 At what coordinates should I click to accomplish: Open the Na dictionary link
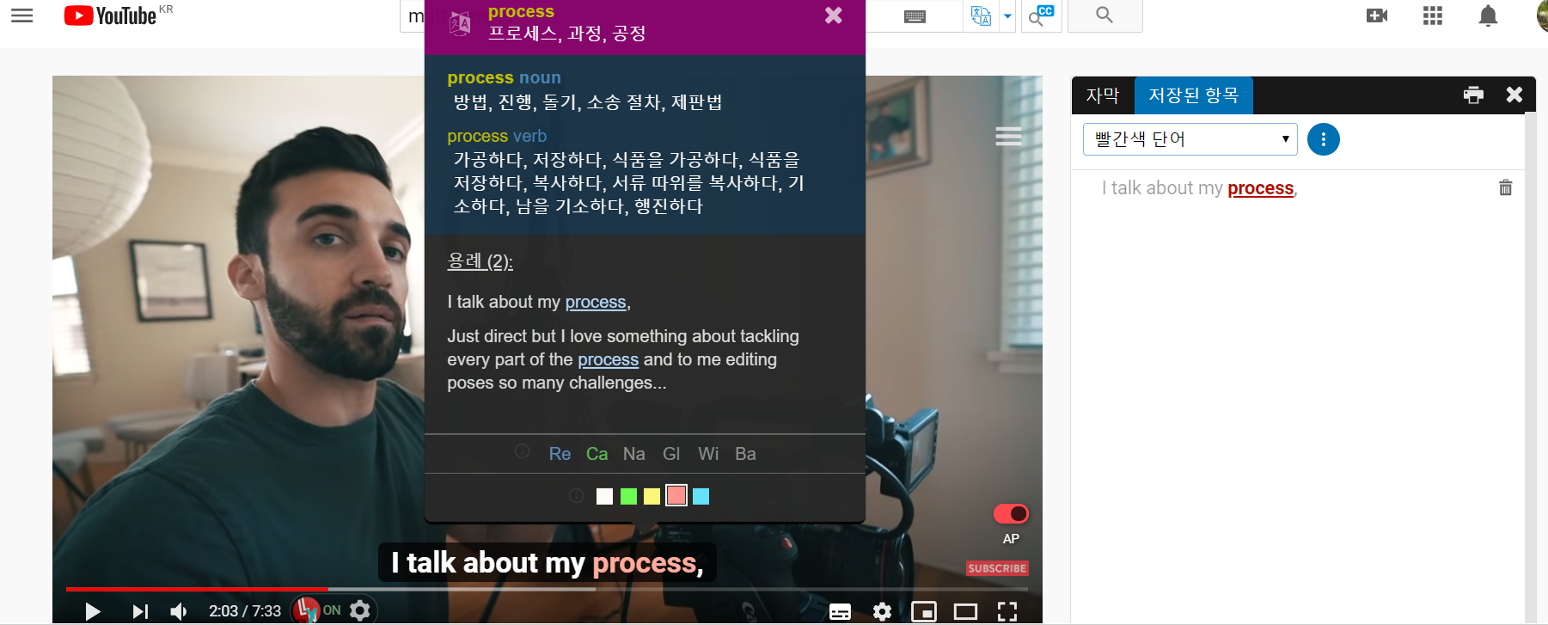click(634, 454)
